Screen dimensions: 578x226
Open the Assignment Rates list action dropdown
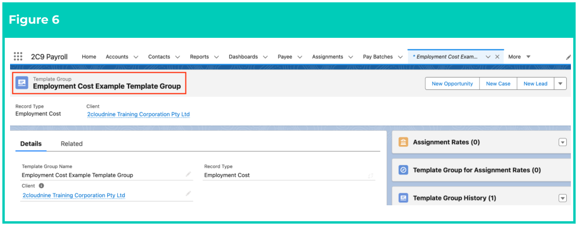pos(563,143)
